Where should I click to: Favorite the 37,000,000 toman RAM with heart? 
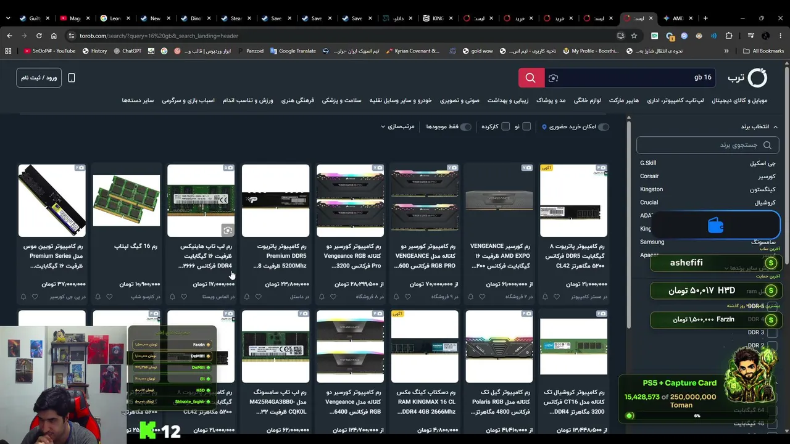[x=35, y=297]
